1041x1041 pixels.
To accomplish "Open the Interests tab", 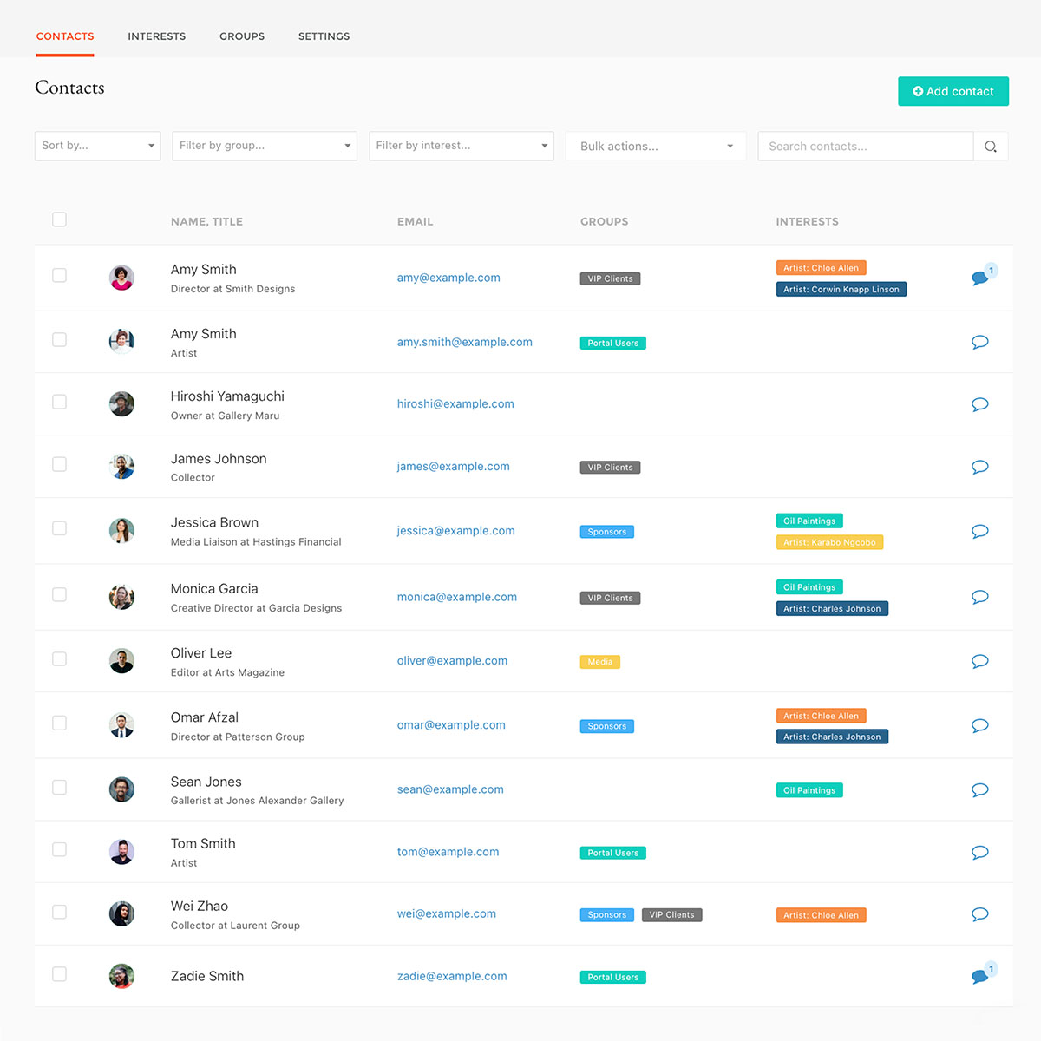I will pos(157,36).
